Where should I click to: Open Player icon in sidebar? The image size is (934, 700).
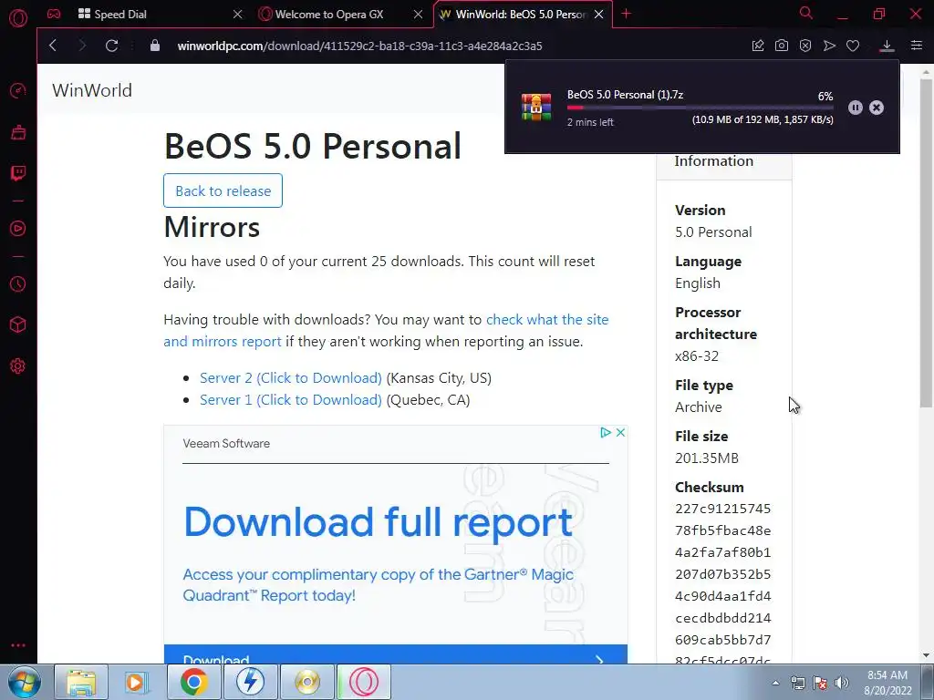pyautogui.click(x=18, y=229)
